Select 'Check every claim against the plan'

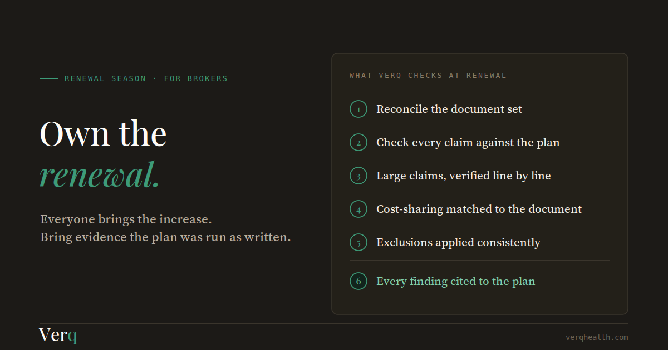click(468, 142)
